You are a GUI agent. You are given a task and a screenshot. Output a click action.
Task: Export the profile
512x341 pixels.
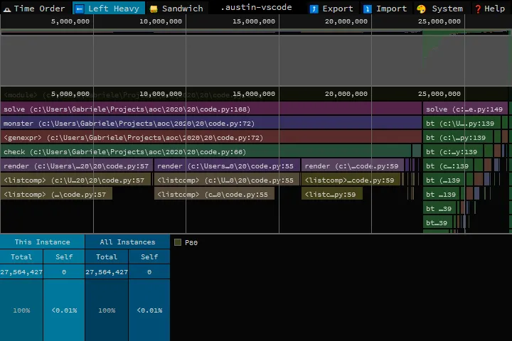click(x=332, y=8)
